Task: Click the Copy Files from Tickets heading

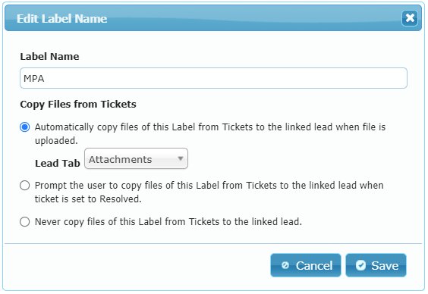Action: point(78,105)
